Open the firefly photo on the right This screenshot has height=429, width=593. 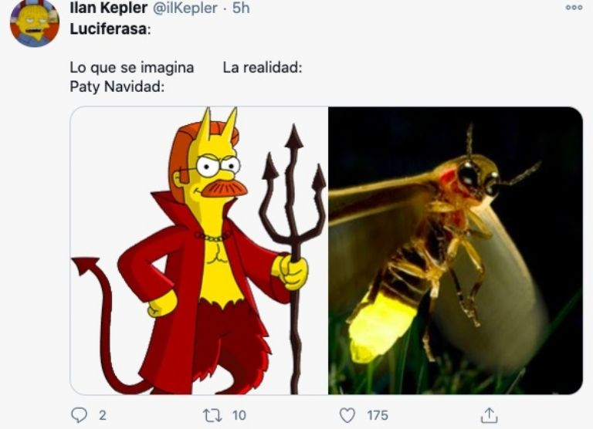coord(455,251)
